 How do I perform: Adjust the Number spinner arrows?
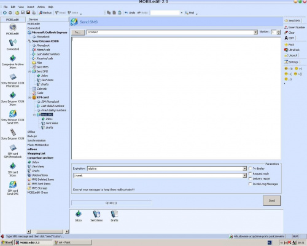278,32
